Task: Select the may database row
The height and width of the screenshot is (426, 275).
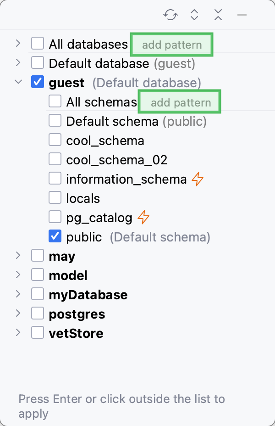Action: click(62, 255)
